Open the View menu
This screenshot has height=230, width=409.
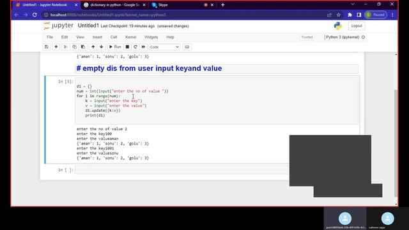pos(80,37)
